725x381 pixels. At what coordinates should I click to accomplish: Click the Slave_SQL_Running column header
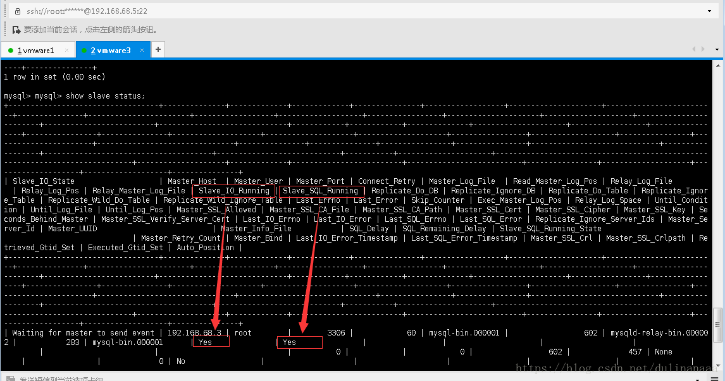tap(320, 191)
